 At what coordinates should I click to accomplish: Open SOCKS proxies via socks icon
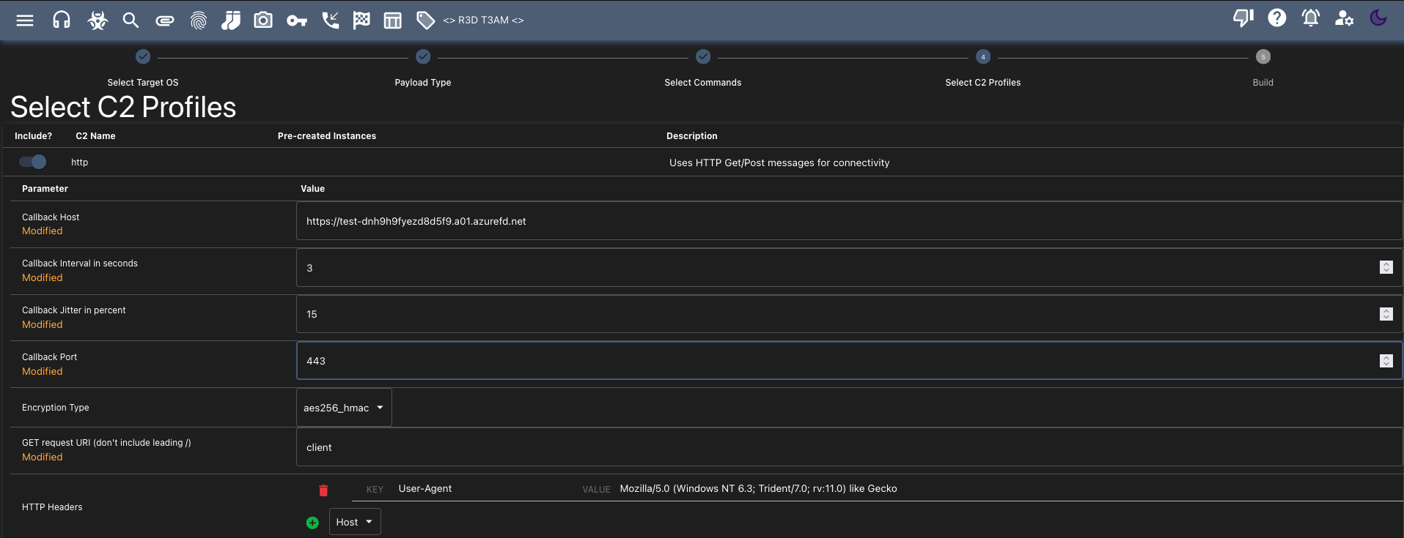(x=231, y=20)
